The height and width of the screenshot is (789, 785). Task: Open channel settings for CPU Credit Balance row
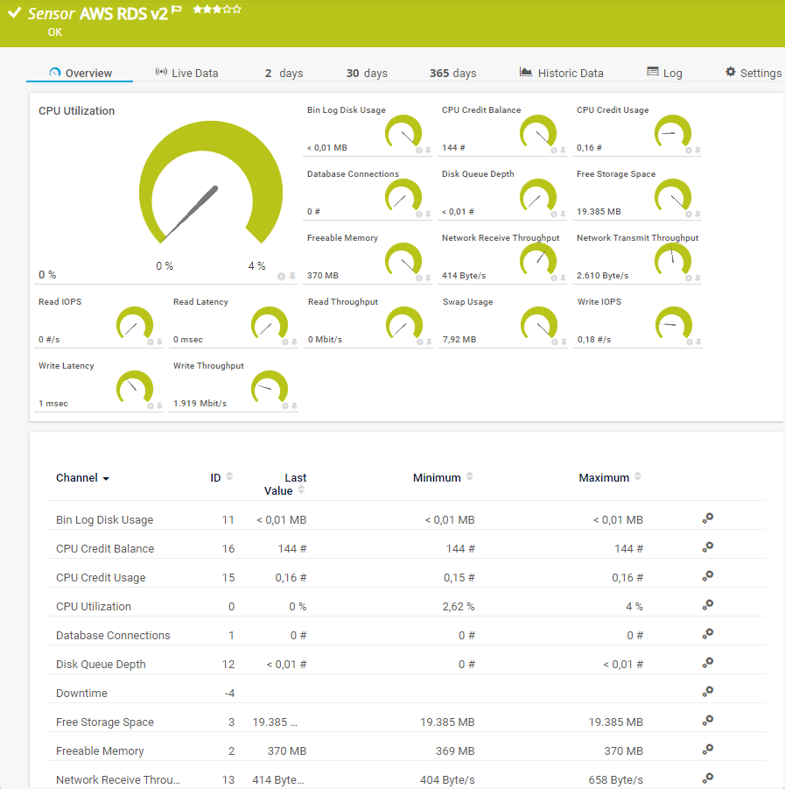pyautogui.click(x=708, y=547)
